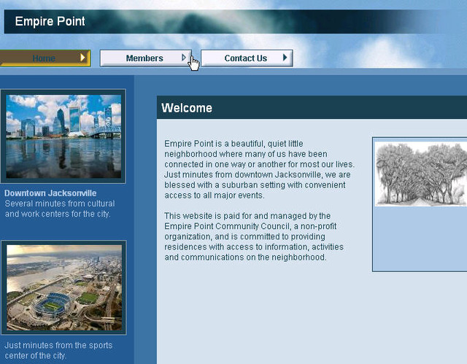Click the first welcome paragraph about neighborhood
The height and width of the screenshot is (364, 467).
pyautogui.click(x=259, y=169)
